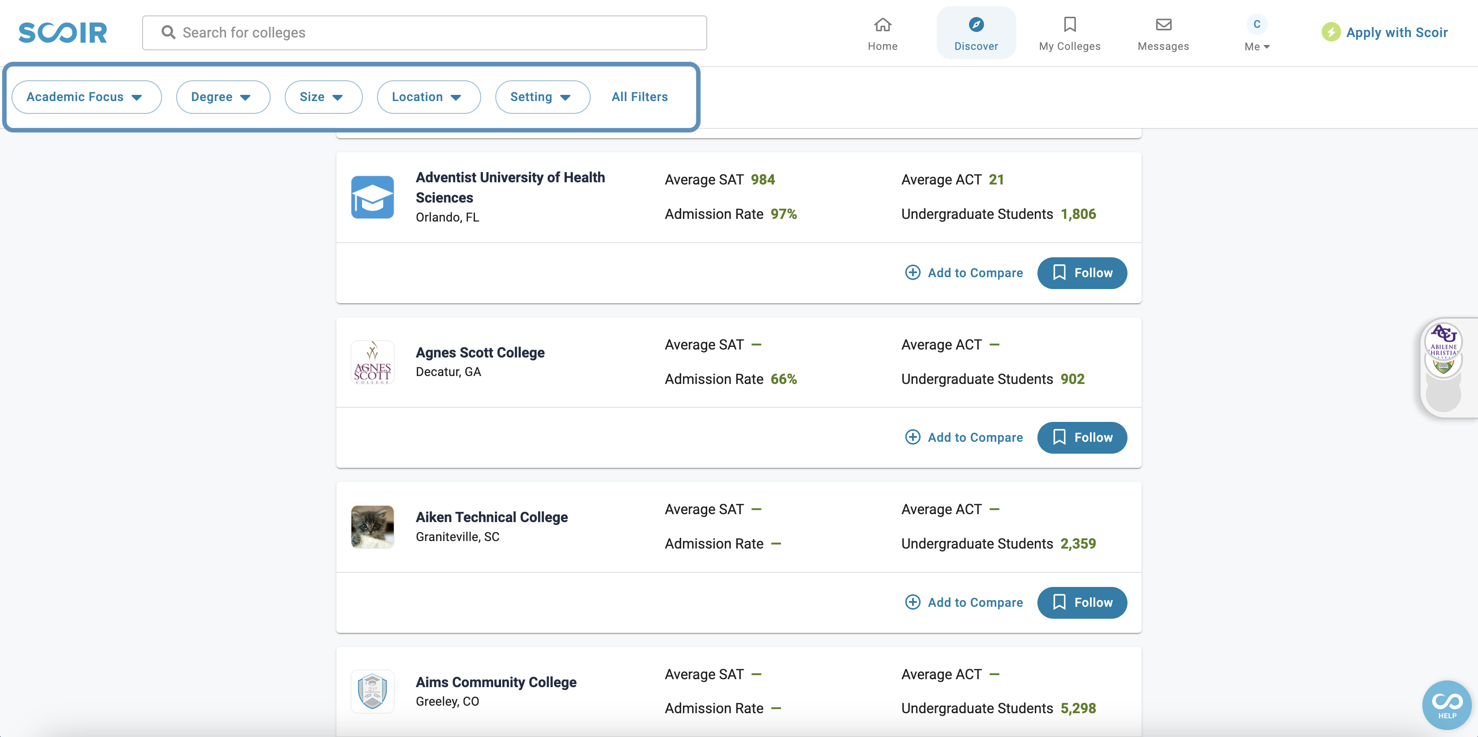This screenshot has height=737, width=1478.
Task: Click the Scoir logo
Action: tap(63, 33)
